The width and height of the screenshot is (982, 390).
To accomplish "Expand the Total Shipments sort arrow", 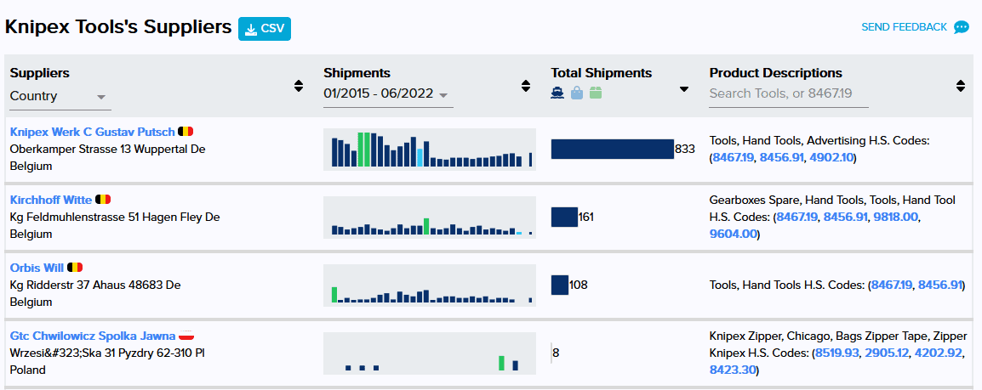I will (x=684, y=89).
